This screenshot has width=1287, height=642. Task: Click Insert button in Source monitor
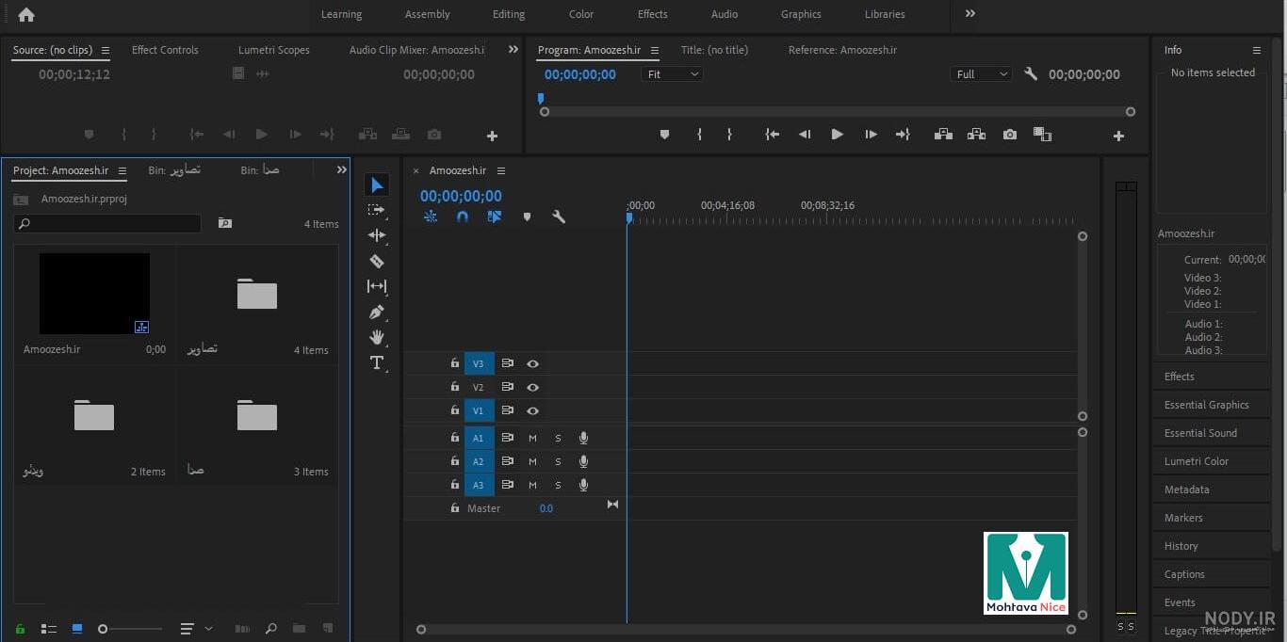(x=367, y=135)
